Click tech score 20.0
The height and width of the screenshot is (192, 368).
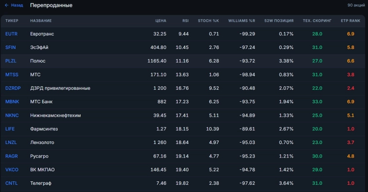coord(317,129)
